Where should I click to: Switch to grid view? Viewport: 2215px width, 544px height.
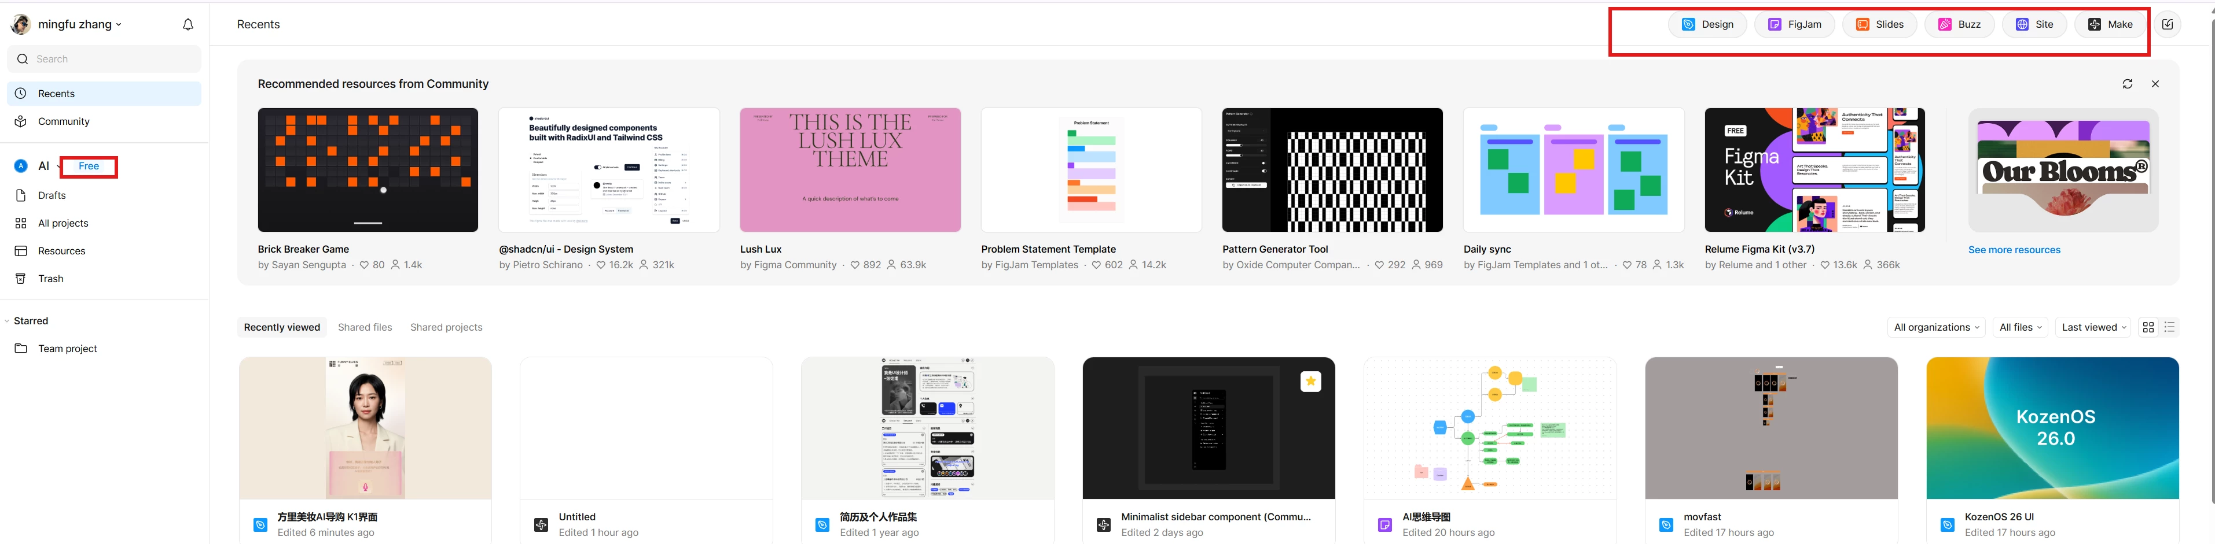click(2148, 327)
